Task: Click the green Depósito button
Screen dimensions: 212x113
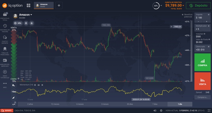Action: 198,5
